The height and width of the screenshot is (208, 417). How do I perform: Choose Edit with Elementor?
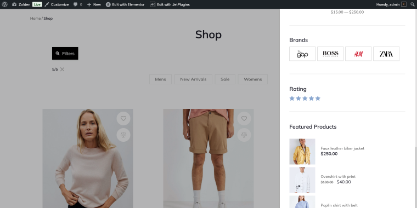click(x=125, y=4)
